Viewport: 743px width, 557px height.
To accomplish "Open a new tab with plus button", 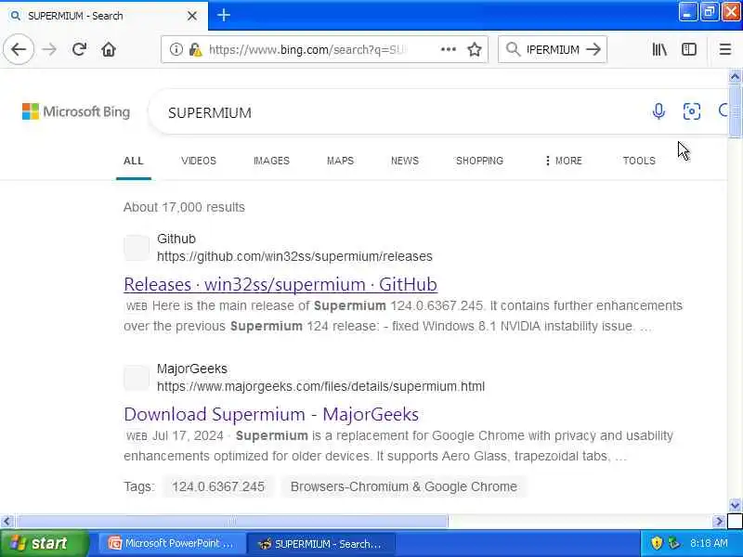I will click(x=224, y=16).
